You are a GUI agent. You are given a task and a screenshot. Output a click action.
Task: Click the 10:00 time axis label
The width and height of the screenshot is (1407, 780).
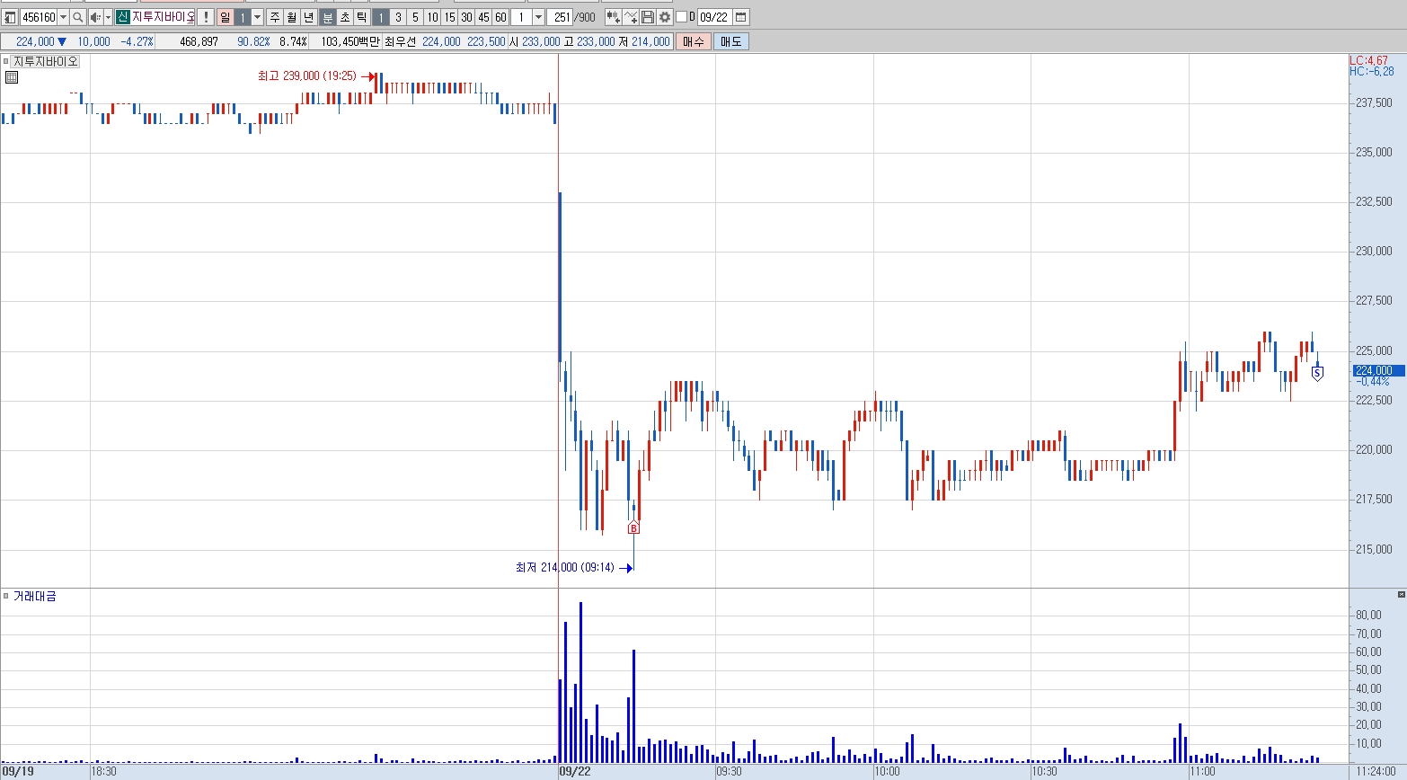click(887, 771)
